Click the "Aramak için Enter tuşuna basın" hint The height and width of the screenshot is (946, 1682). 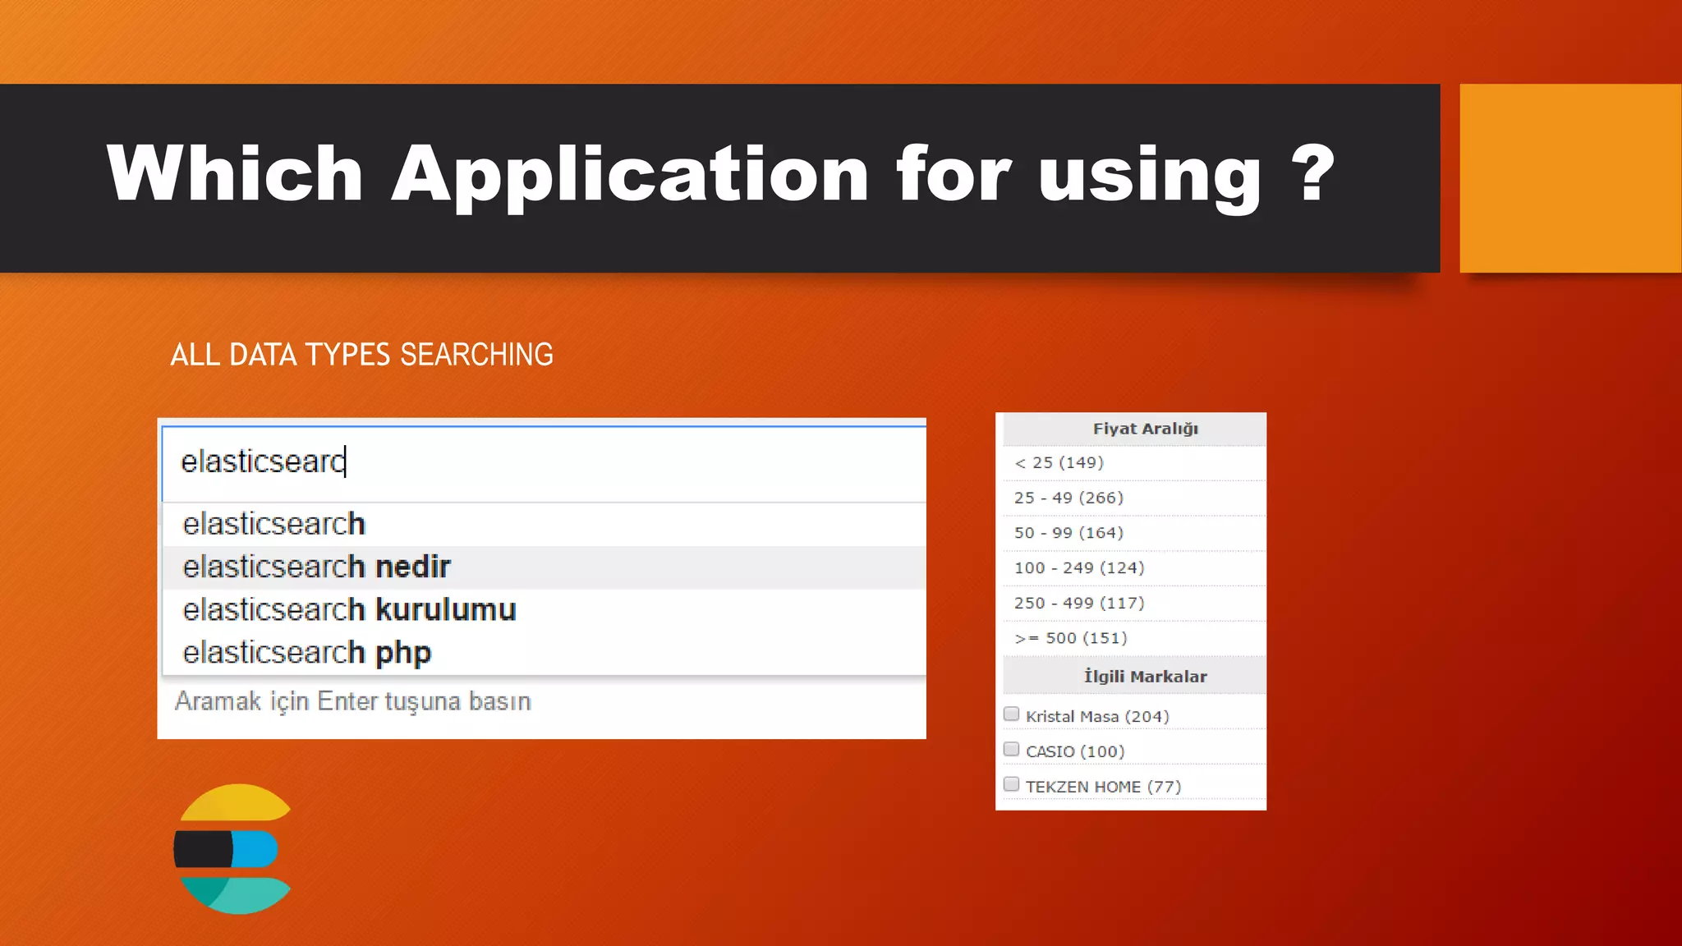point(353,702)
